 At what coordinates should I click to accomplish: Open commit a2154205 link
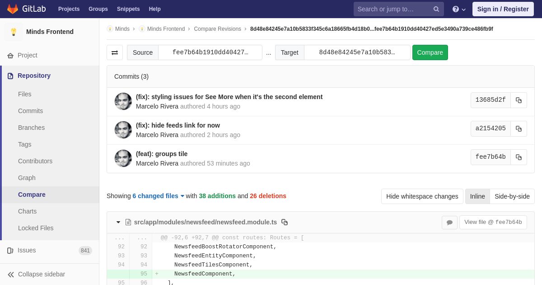click(x=491, y=128)
